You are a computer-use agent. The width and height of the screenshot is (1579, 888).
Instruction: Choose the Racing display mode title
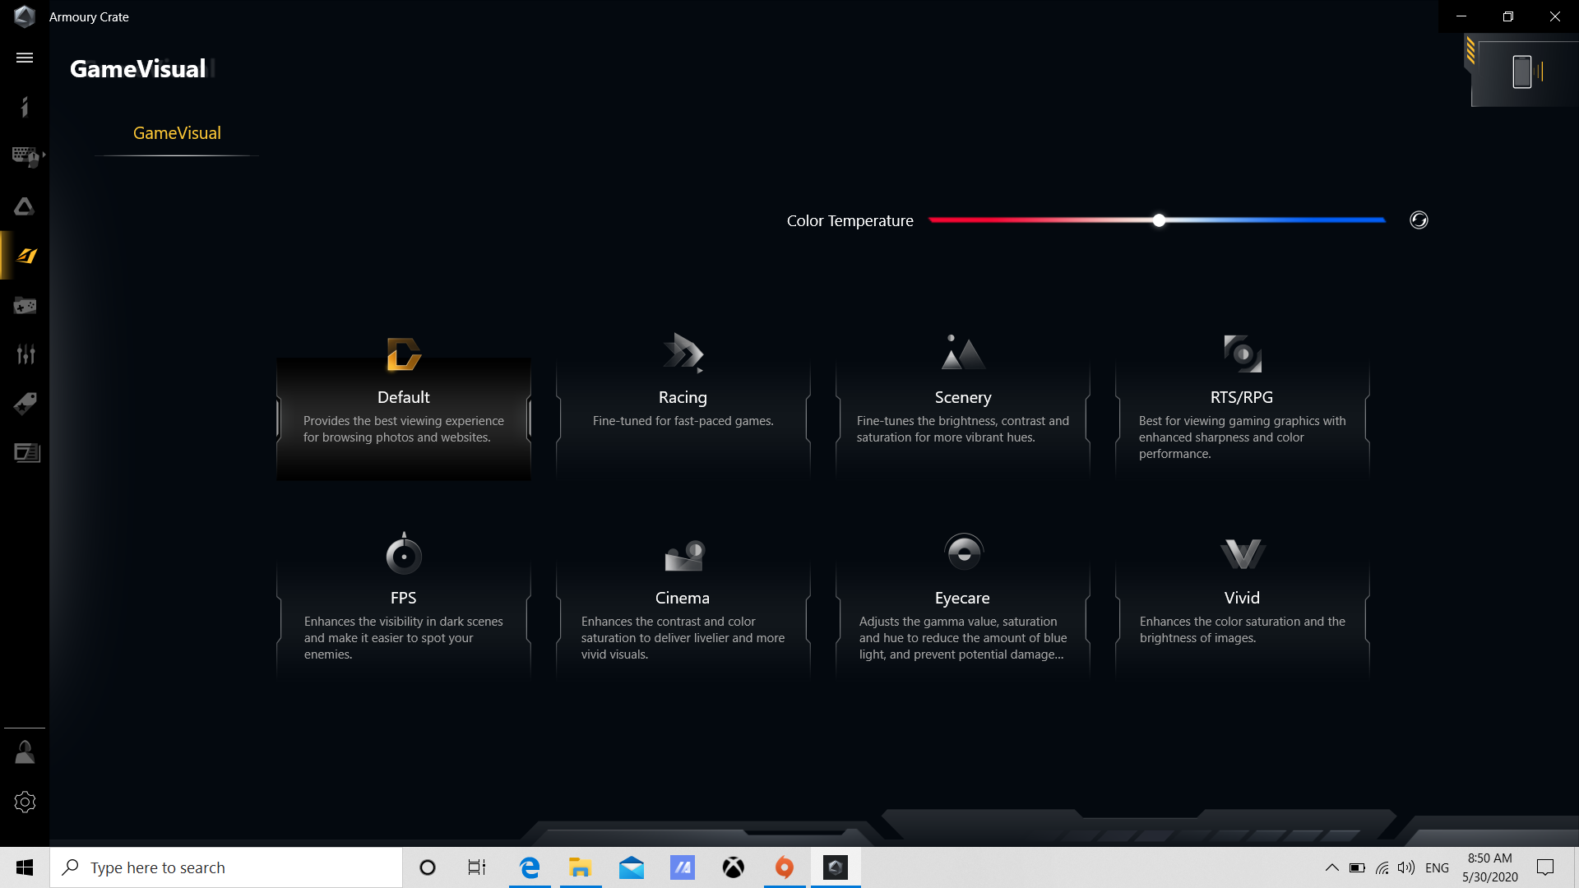683,398
